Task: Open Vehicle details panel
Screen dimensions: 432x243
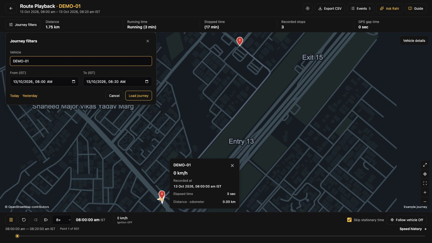Action: point(414,40)
